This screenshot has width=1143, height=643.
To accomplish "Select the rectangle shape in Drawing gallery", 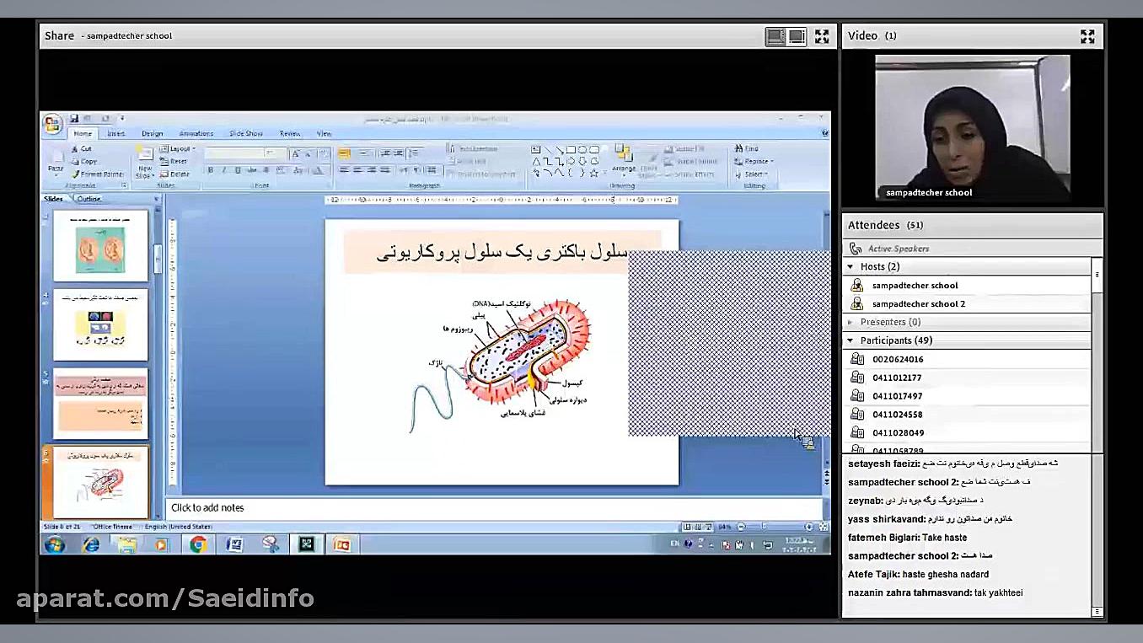I will click(x=571, y=150).
